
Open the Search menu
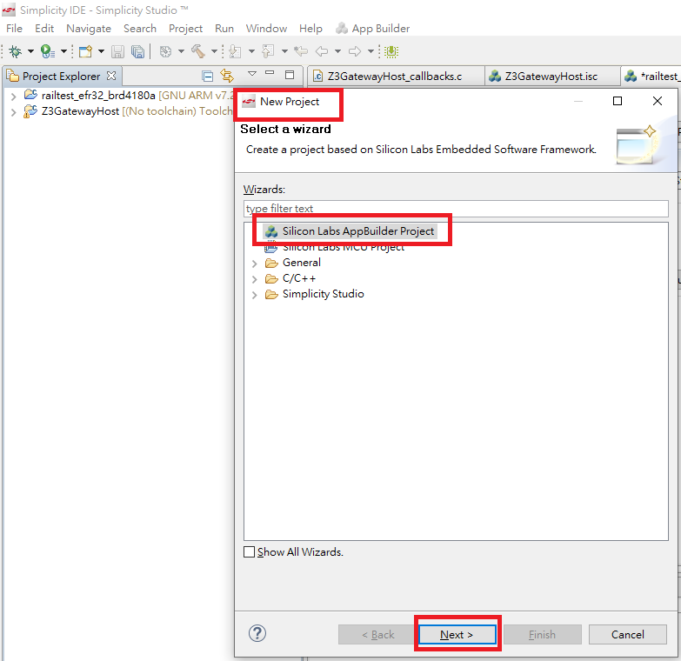pyautogui.click(x=140, y=29)
